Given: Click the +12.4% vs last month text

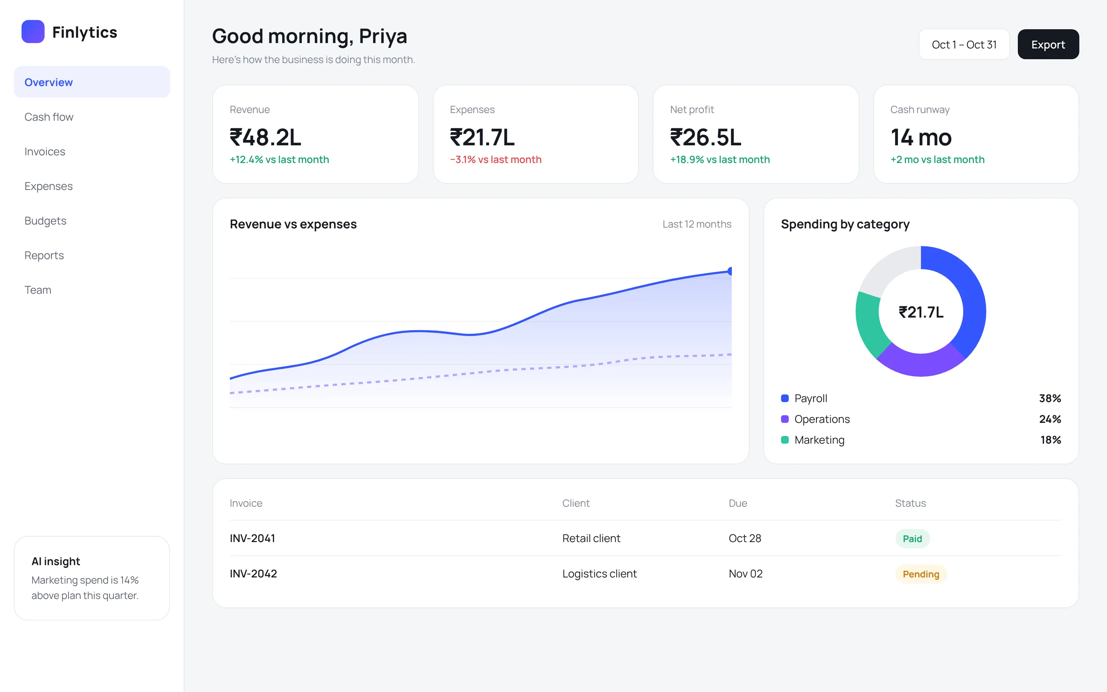Looking at the screenshot, I should pyautogui.click(x=279, y=160).
